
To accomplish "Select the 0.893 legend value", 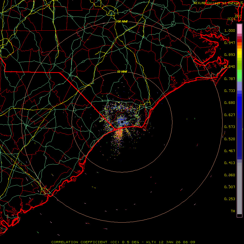I will [230, 54].
